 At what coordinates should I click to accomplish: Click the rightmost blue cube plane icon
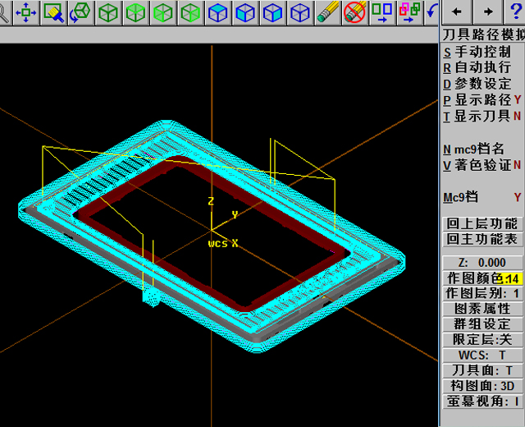[300, 12]
